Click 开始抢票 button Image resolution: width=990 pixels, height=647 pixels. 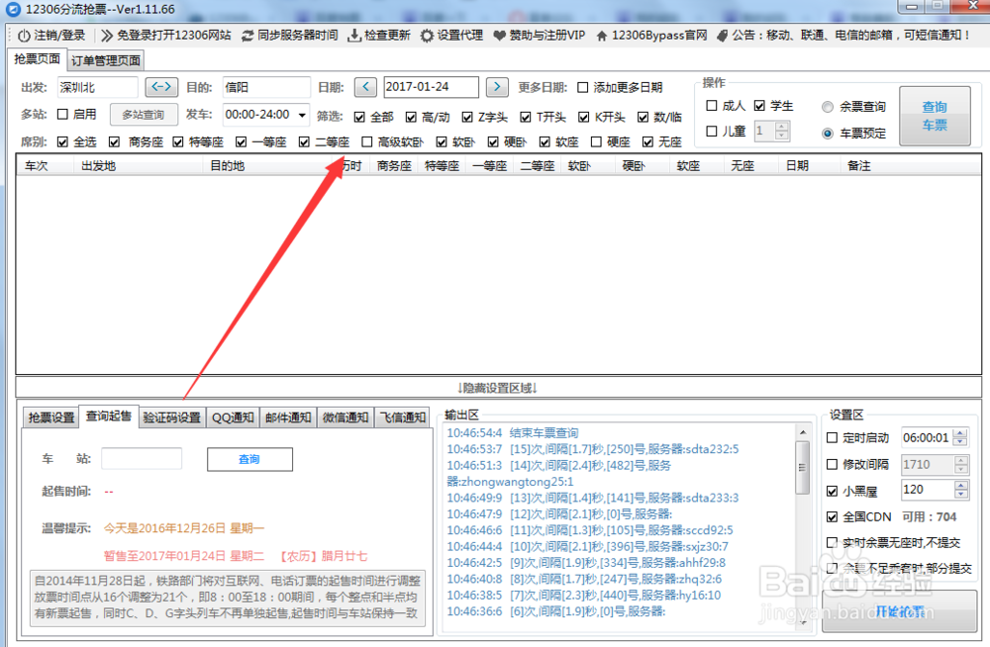[x=900, y=611]
